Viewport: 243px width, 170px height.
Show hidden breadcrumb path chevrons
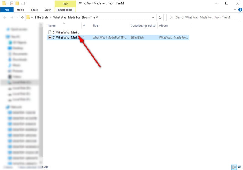tap(32, 17)
